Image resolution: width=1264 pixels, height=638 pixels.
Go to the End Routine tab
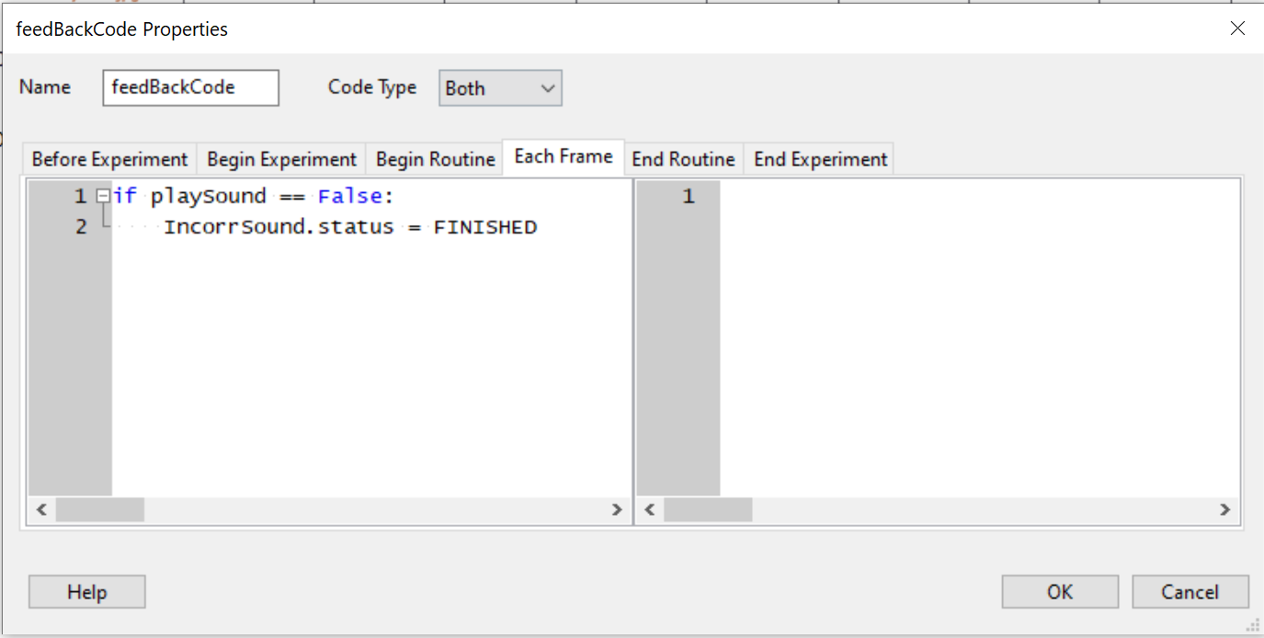(x=683, y=159)
